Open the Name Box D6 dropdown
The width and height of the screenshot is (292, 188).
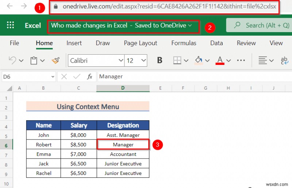[53, 77]
